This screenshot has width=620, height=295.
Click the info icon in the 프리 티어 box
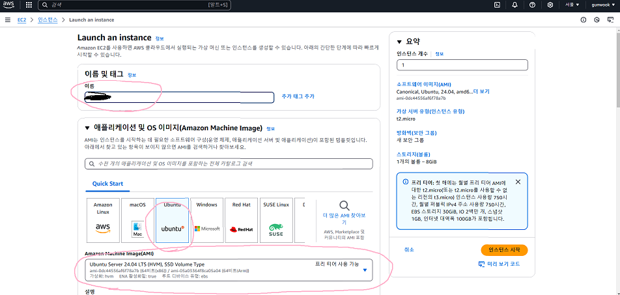405,182
